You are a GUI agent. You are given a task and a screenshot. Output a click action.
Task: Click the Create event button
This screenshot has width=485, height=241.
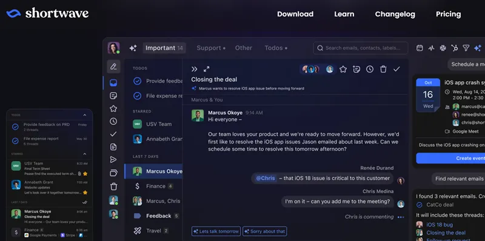pos(450,158)
